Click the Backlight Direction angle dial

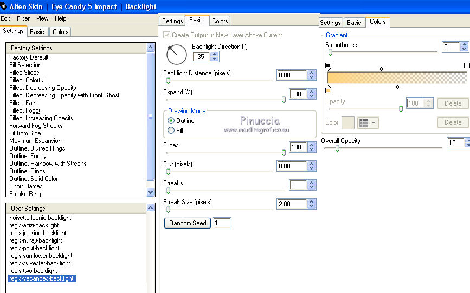pos(177,55)
